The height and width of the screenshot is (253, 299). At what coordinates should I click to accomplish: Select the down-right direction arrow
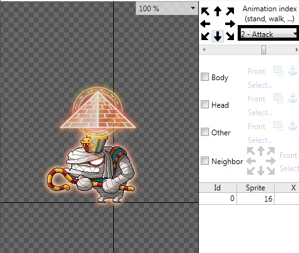[x=230, y=36]
